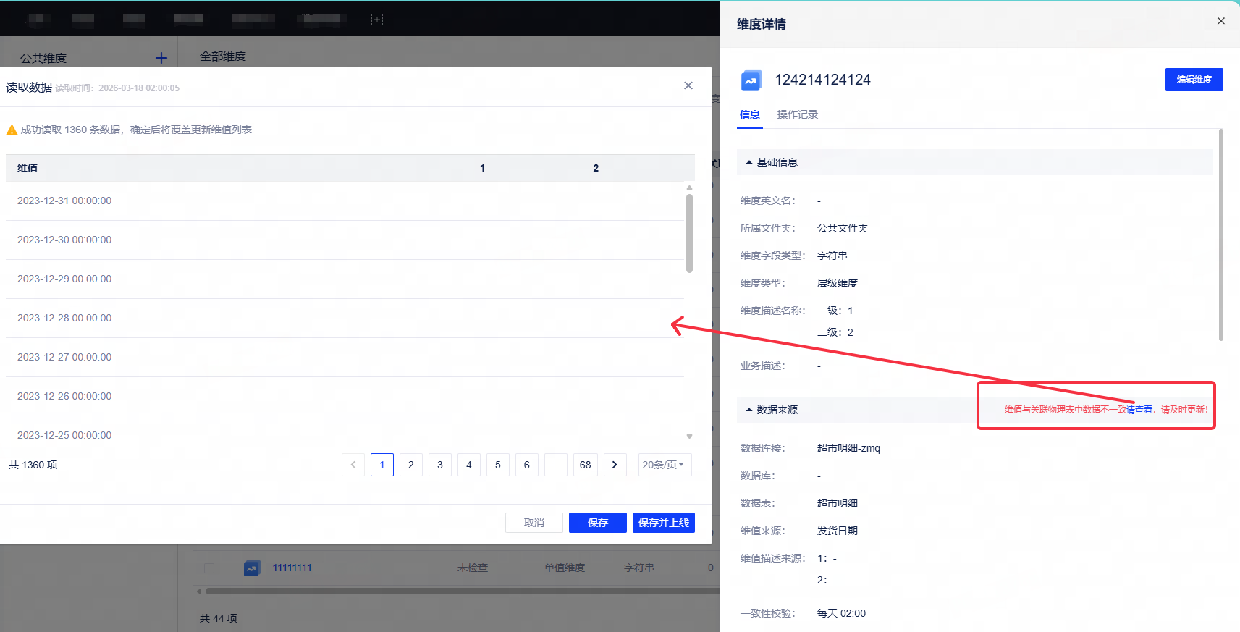The image size is (1240, 632).
Task: Tick the checkbox on the 11111111 row
Action: [209, 568]
